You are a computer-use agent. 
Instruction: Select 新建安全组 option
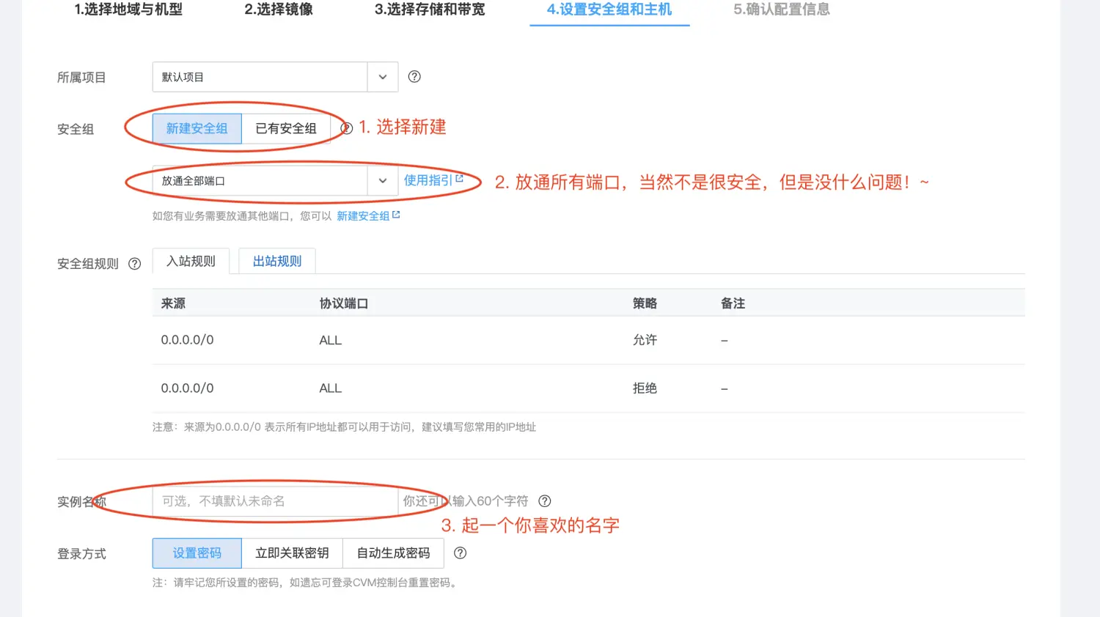[x=197, y=129]
